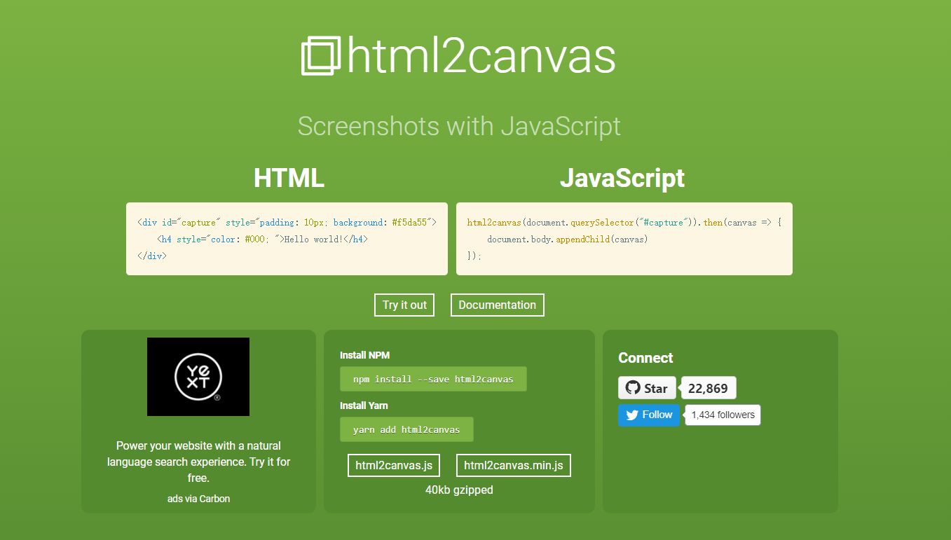Open the ads via Carbon link

coord(198,498)
